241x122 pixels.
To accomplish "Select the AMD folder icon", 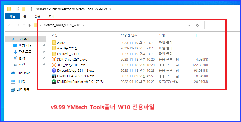I will [54, 43].
